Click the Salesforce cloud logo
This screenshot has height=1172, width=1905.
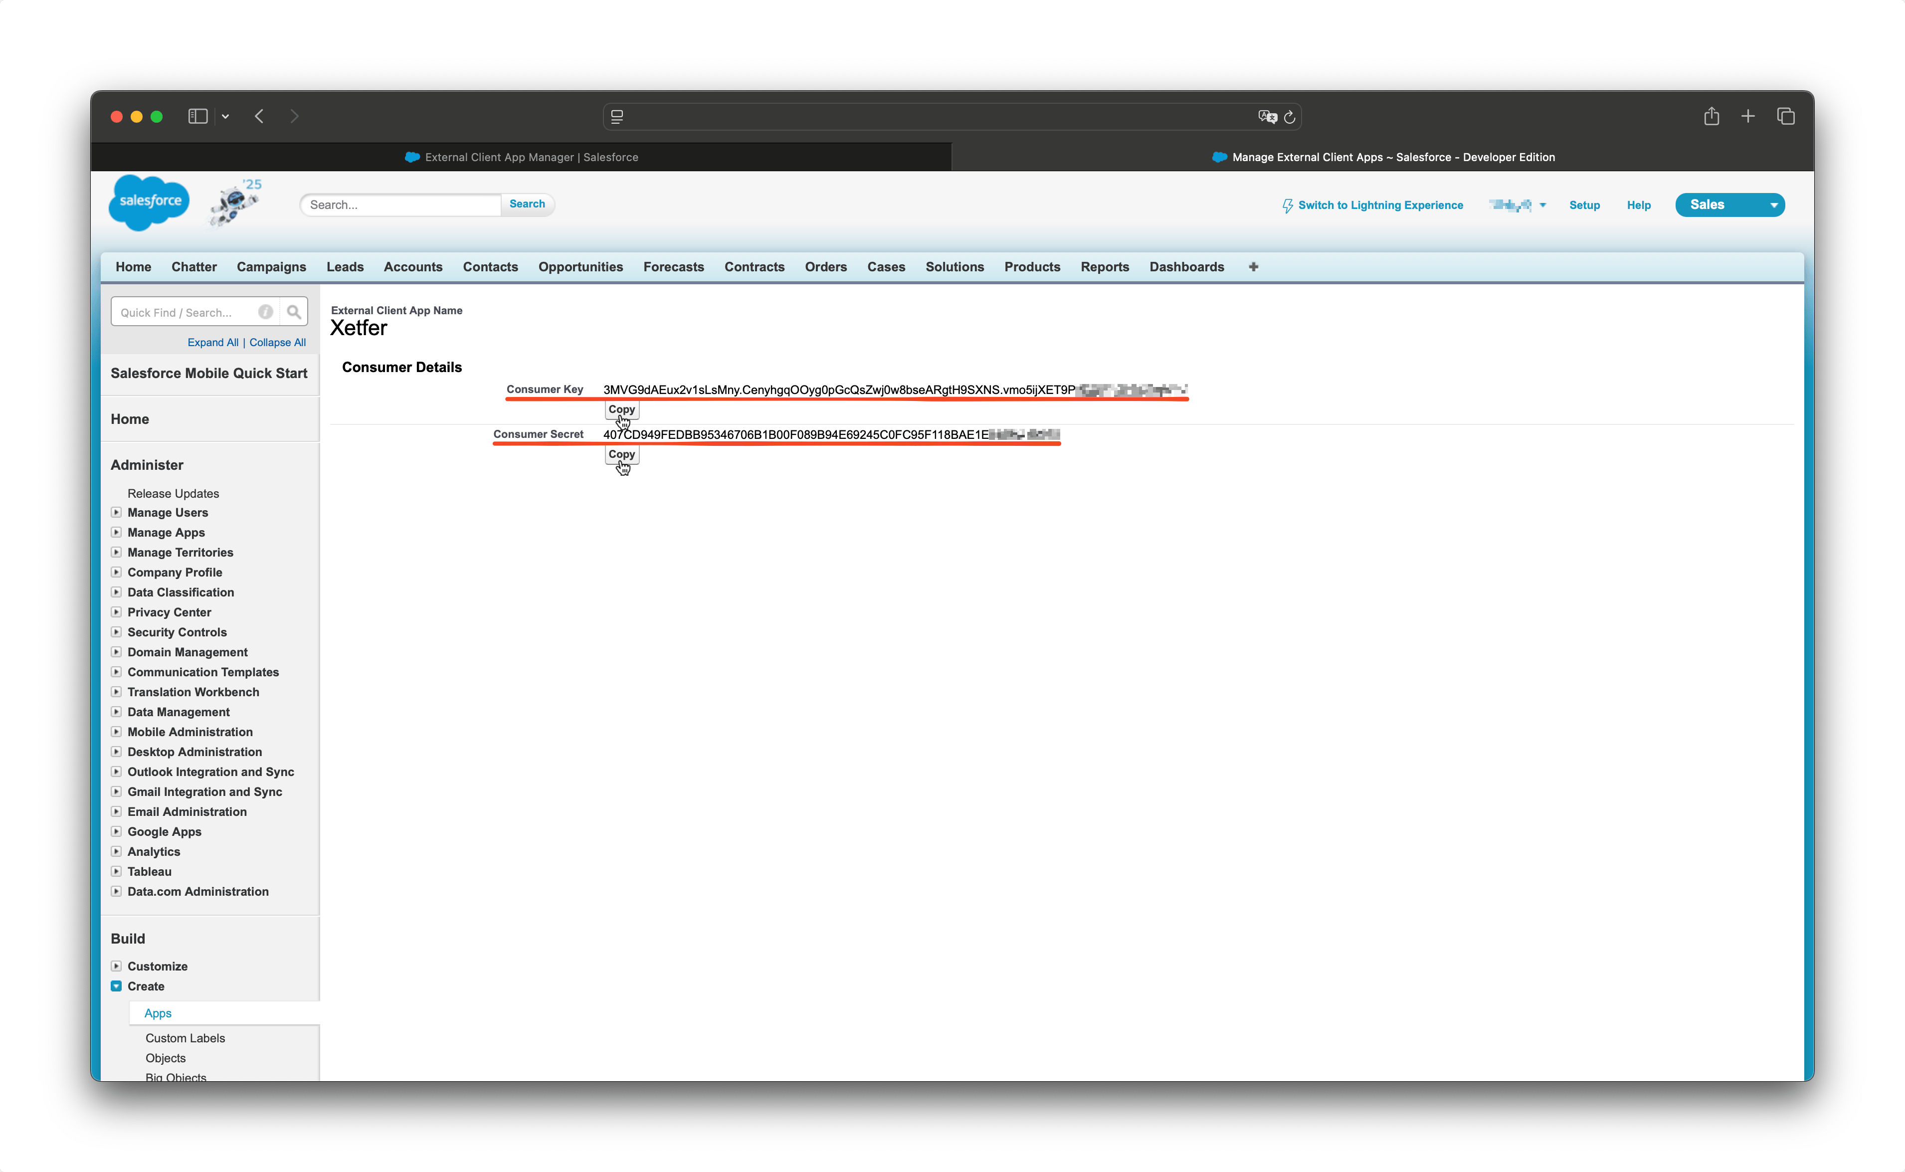pos(149,202)
